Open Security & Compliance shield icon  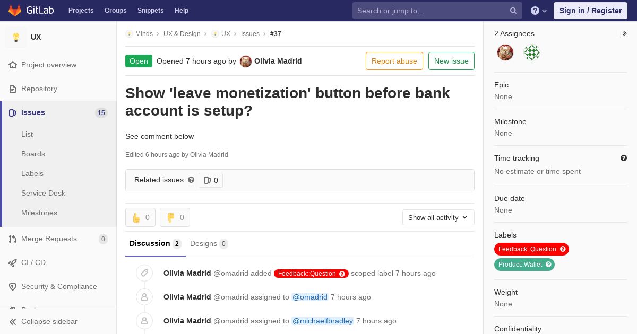pyautogui.click(x=13, y=287)
